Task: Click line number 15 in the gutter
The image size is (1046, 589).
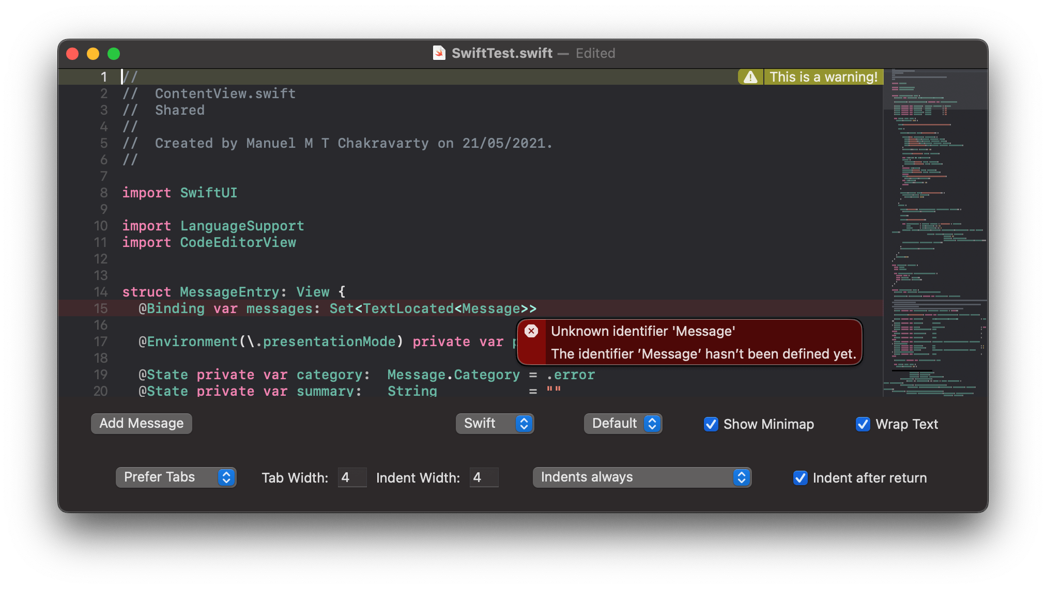Action: tap(101, 308)
